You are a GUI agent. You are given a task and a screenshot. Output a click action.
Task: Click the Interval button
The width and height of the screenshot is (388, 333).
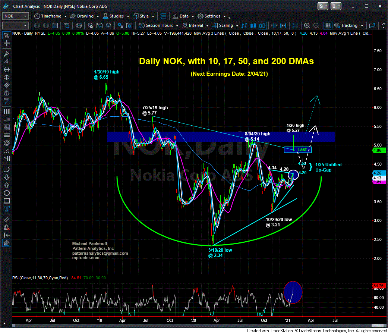[193, 25]
